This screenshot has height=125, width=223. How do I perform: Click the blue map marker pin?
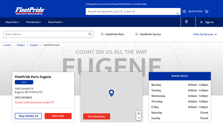pos(111,93)
